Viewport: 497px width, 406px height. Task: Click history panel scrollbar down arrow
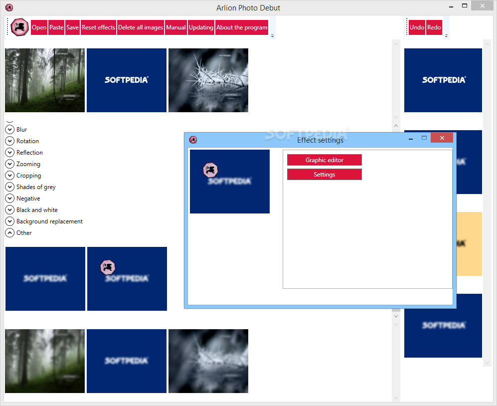tap(487, 363)
